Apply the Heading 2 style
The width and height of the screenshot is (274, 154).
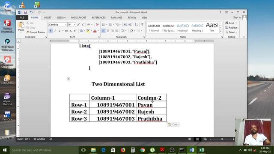pyautogui.click(x=197, y=27)
